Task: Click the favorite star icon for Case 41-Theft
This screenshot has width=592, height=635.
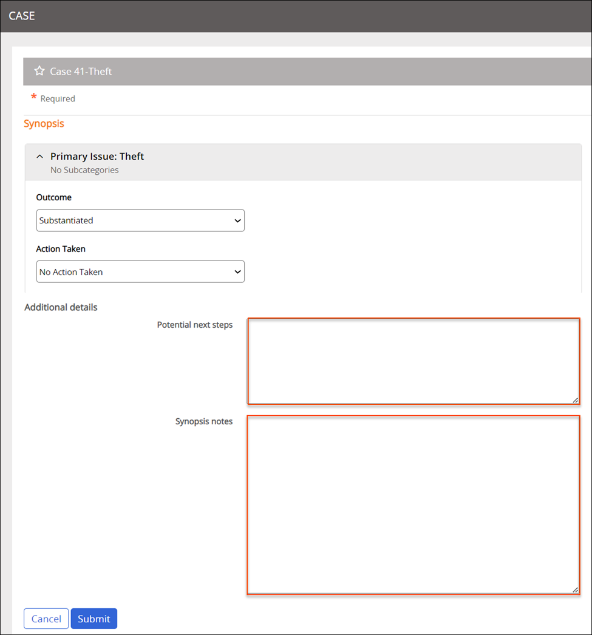Action: (39, 71)
